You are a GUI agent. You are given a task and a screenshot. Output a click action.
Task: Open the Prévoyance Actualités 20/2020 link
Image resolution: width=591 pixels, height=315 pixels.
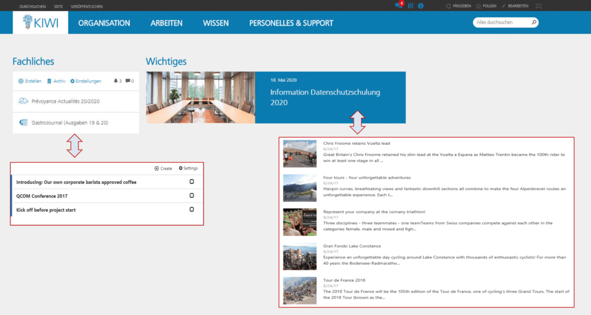coord(66,101)
